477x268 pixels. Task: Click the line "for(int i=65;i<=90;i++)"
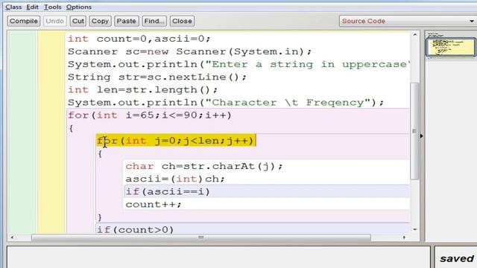150,115
